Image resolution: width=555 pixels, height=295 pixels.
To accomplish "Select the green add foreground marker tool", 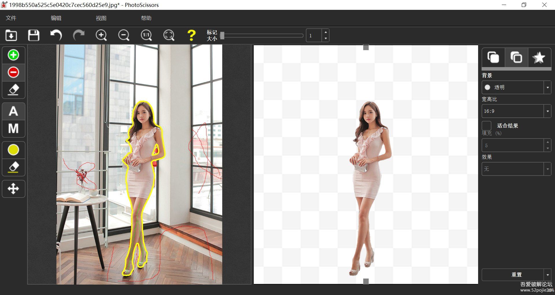I will 13,55.
